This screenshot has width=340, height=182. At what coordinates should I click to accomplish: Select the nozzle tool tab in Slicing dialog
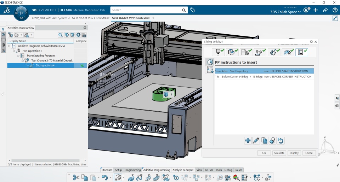click(x=218, y=52)
